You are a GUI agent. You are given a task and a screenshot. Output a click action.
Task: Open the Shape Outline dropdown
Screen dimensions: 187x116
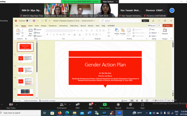pyautogui.click(x=139, y=33)
